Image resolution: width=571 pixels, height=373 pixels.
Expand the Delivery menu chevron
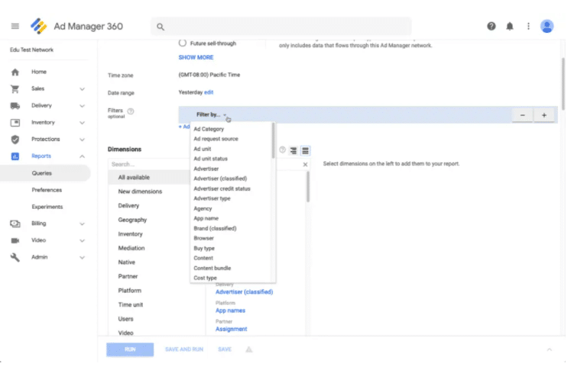[83, 106]
